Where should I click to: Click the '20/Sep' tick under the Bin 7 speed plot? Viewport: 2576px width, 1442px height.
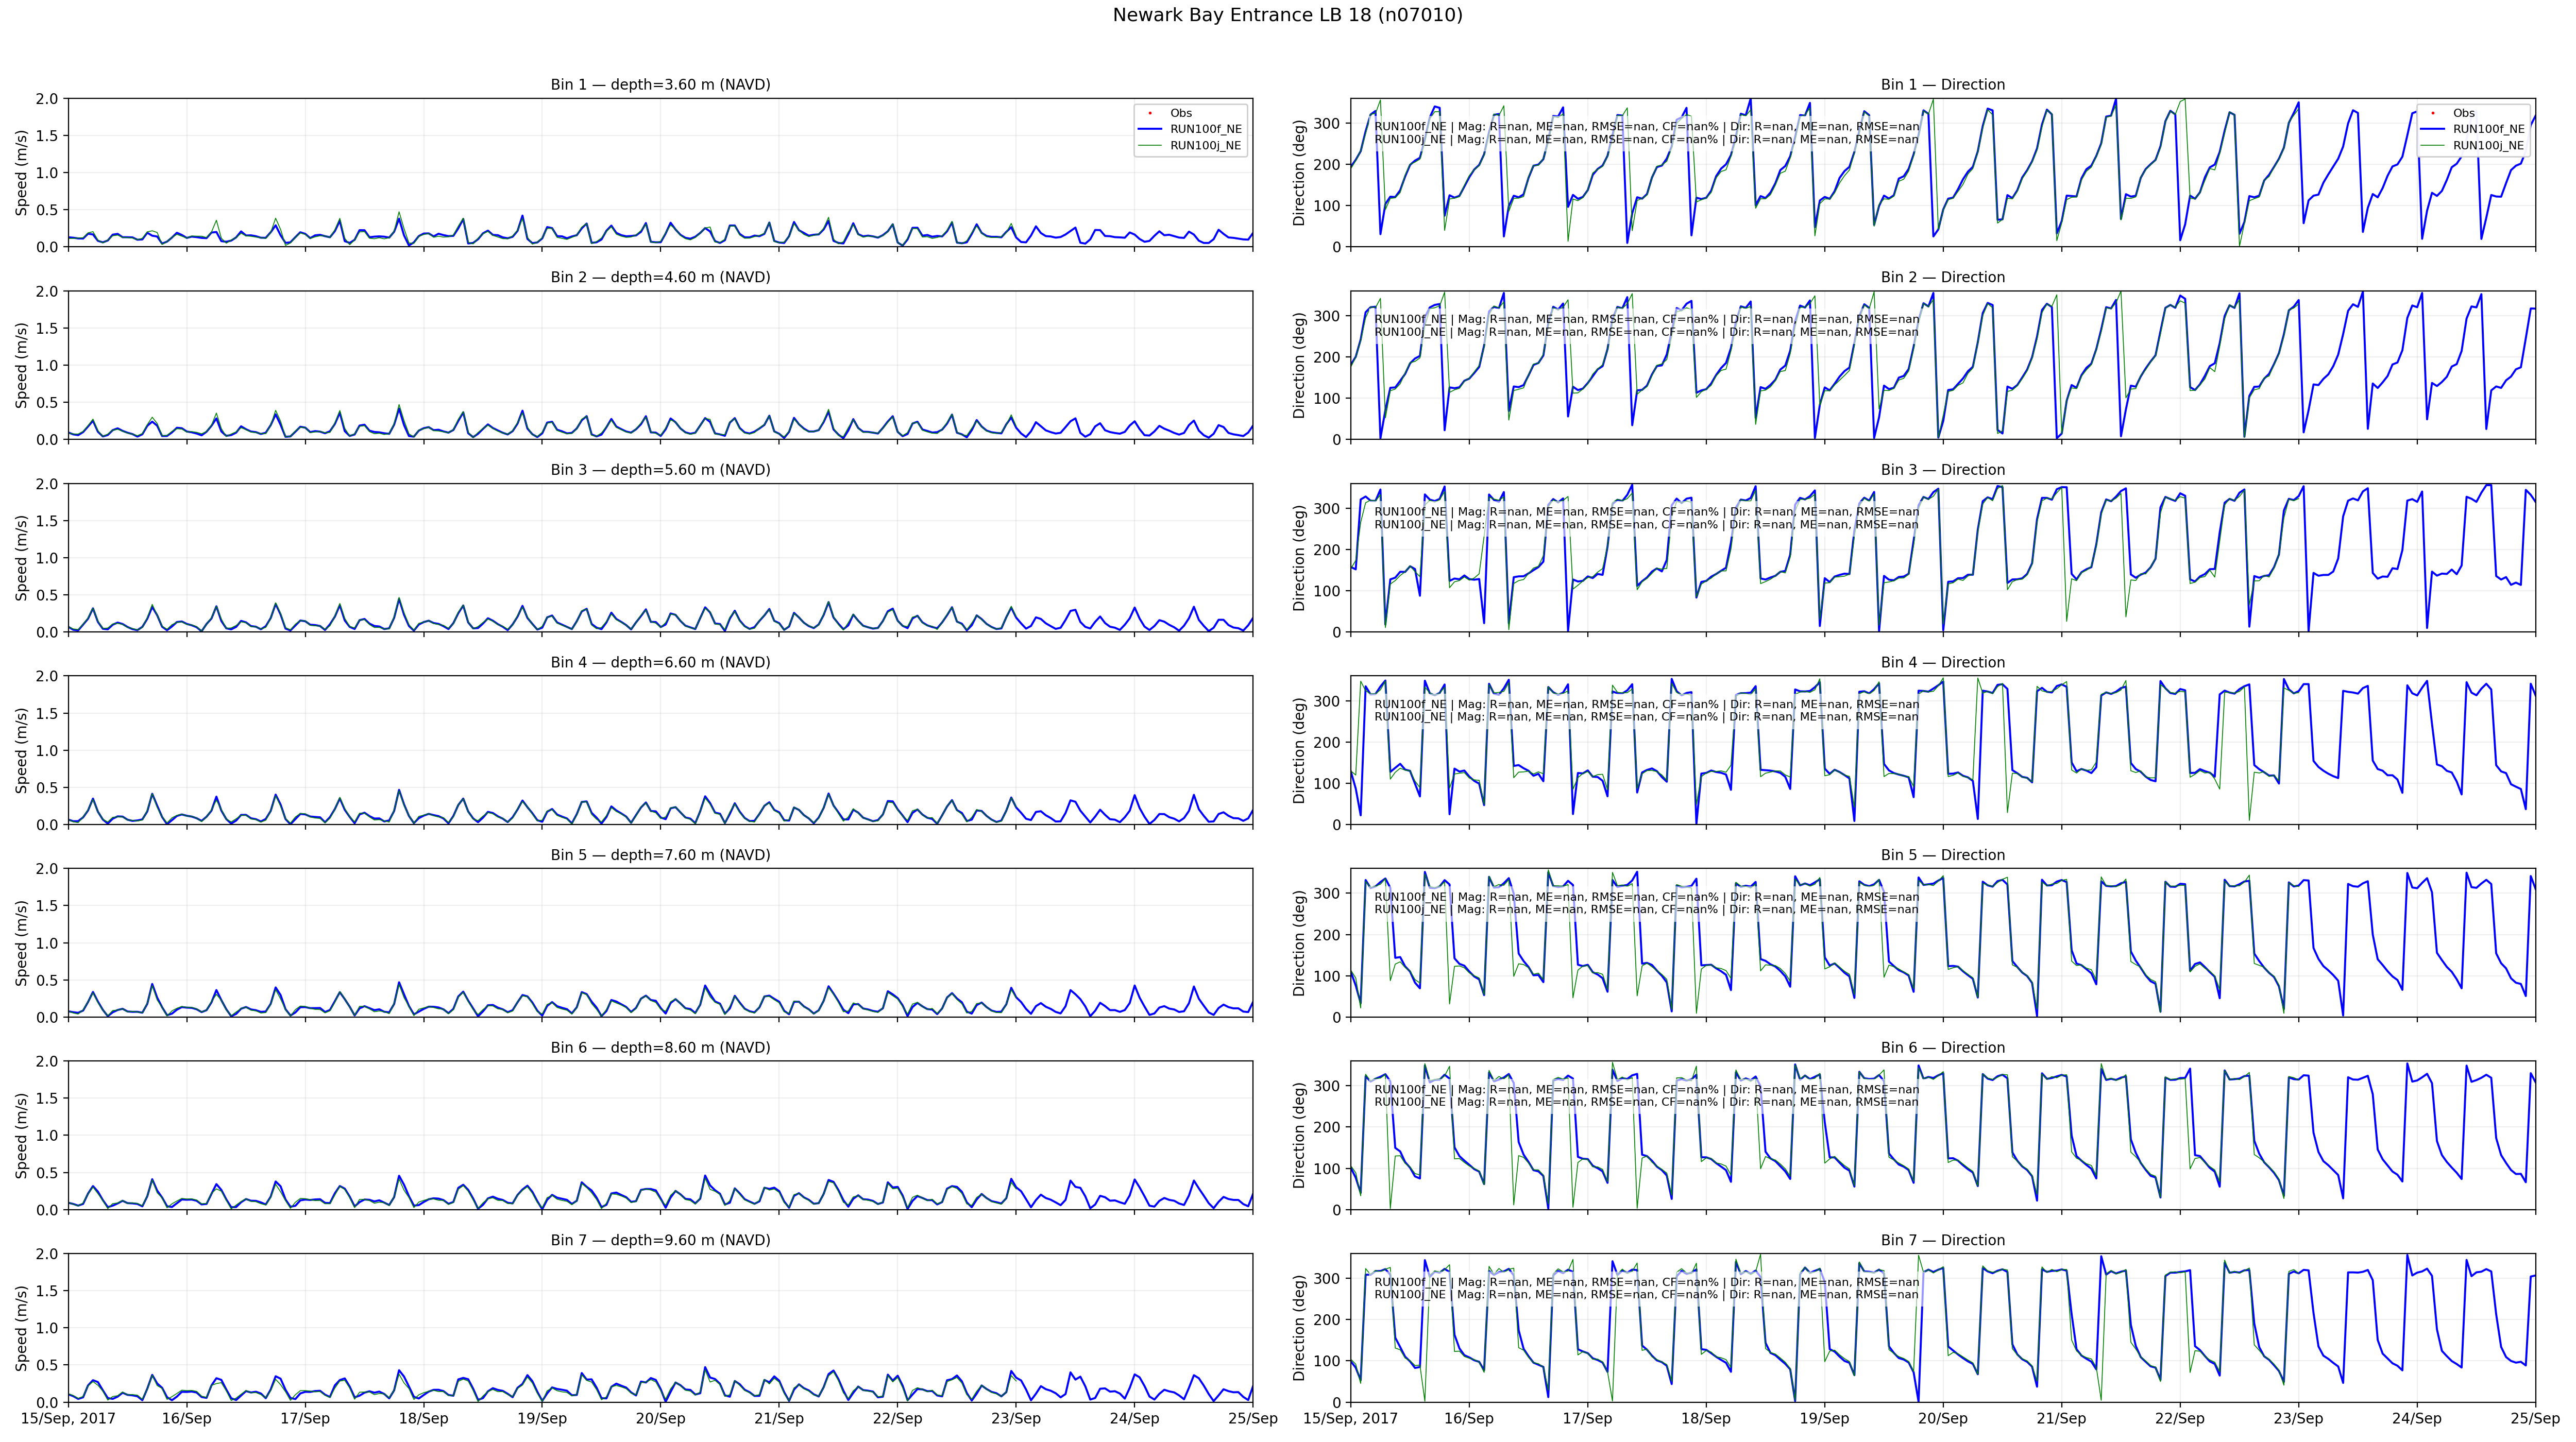click(660, 1419)
